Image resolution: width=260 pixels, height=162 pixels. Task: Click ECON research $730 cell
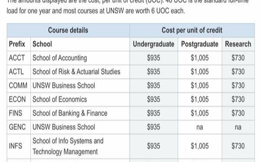[x=238, y=100]
